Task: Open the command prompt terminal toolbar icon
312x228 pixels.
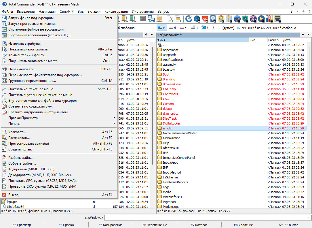Action: click(x=143, y=19)
